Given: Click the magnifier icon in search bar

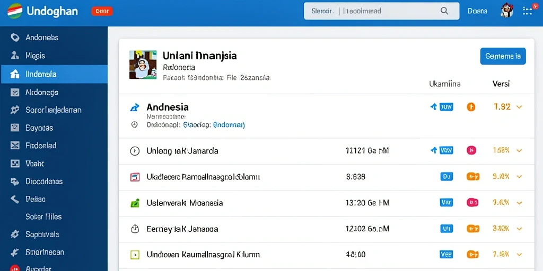Looking at the screenshot, I should coord(444,11).
